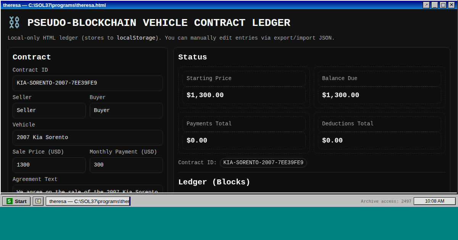The image size is (458, 240).
Task: Focus the Buyer text field
Action: (126, 110)
